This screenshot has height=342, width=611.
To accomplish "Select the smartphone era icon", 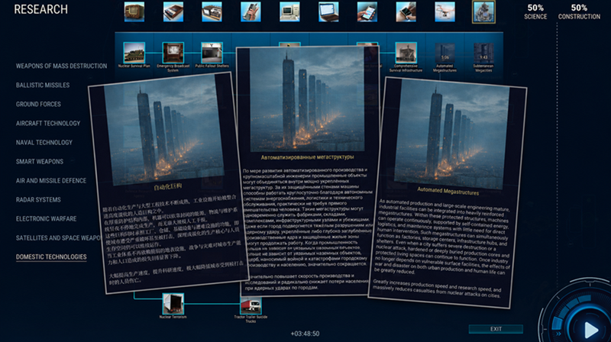I will click(x=367, y=11).
